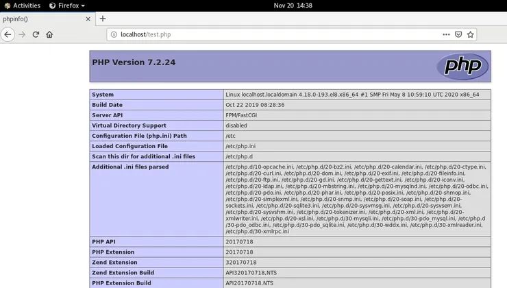Select the Linux localhost.localdomain system value
507x288 pixels.
(352, 95)
